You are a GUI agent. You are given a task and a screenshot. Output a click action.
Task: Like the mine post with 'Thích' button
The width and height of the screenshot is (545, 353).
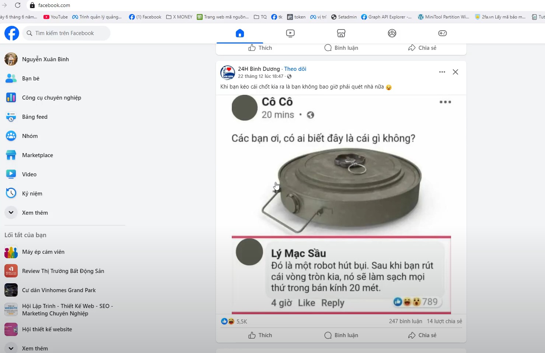point(260,335)
